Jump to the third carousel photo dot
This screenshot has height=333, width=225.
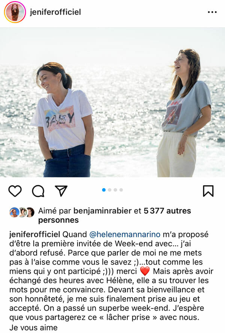[115, 190]
